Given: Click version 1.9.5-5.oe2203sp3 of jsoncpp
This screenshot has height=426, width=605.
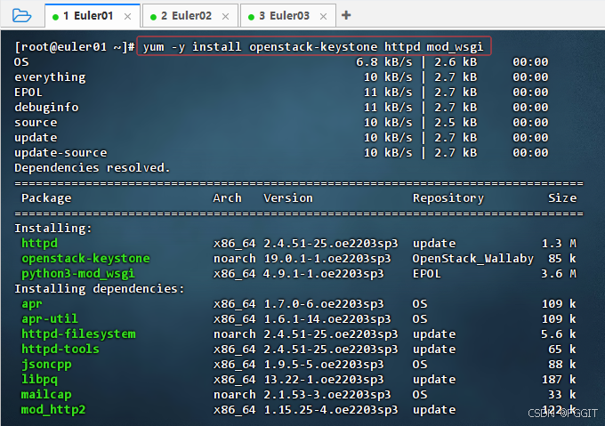Looking at the screenshot, I should [324, 365].
